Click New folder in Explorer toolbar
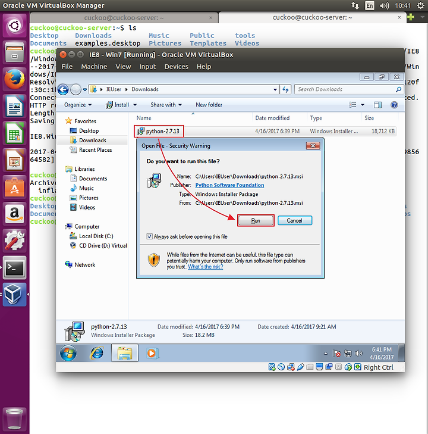The image size is (428, 434). tap(209, 105)
